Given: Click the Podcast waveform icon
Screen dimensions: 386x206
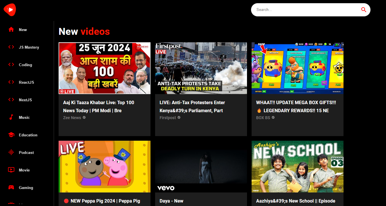Looking at the screenshot, I should [11, 152].
